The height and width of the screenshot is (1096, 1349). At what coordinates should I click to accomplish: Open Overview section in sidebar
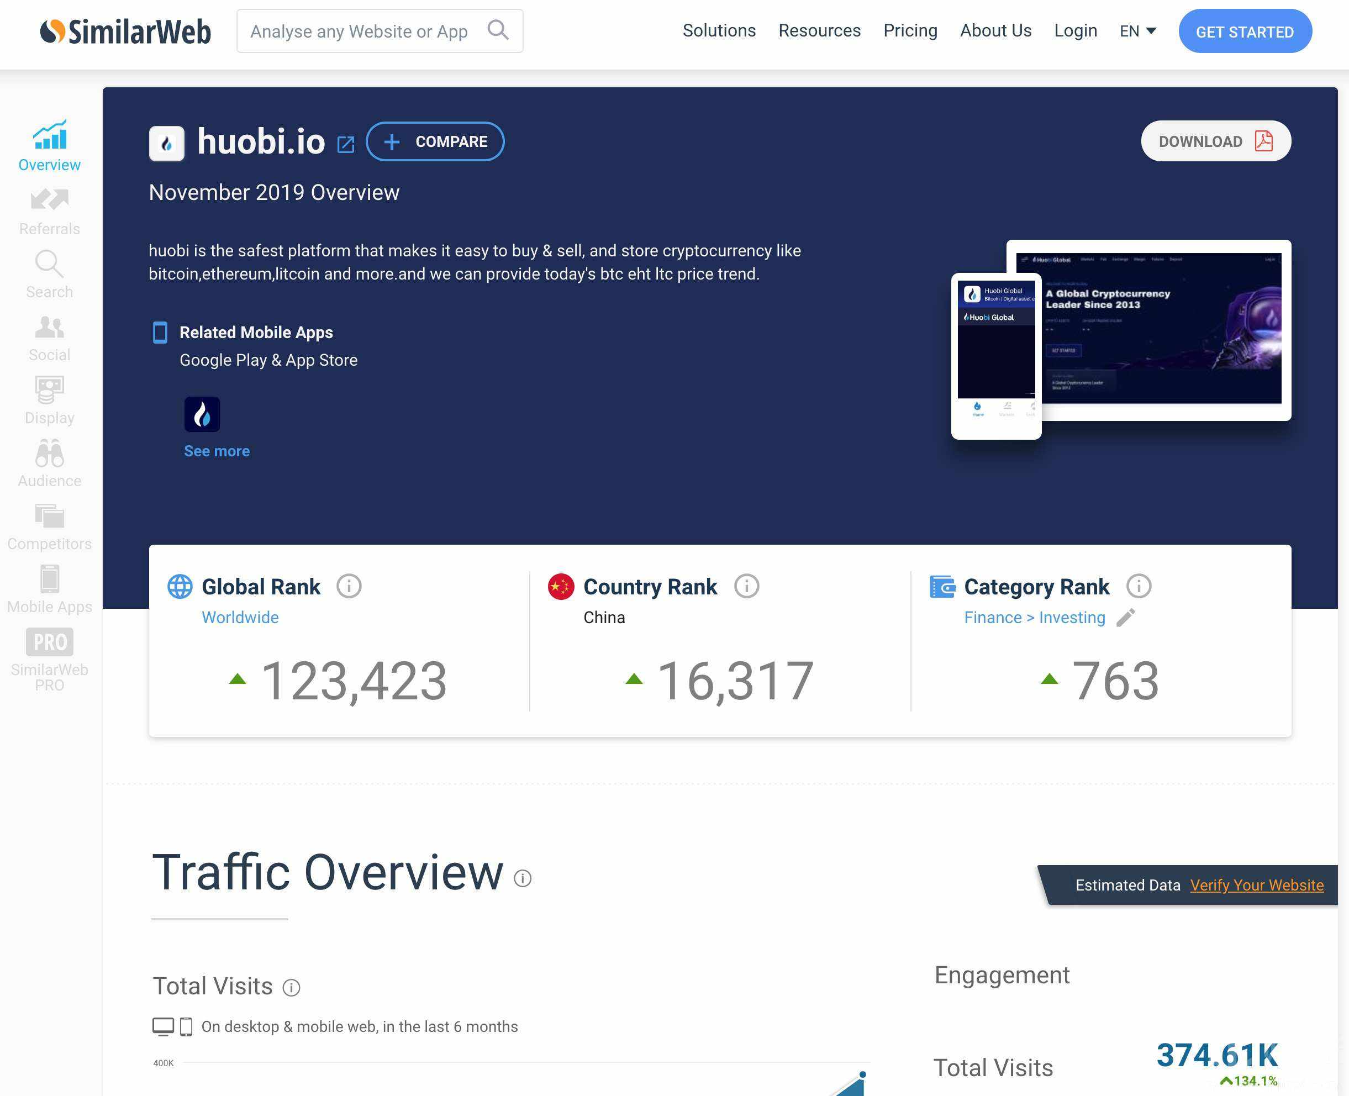tap(49, 146)
